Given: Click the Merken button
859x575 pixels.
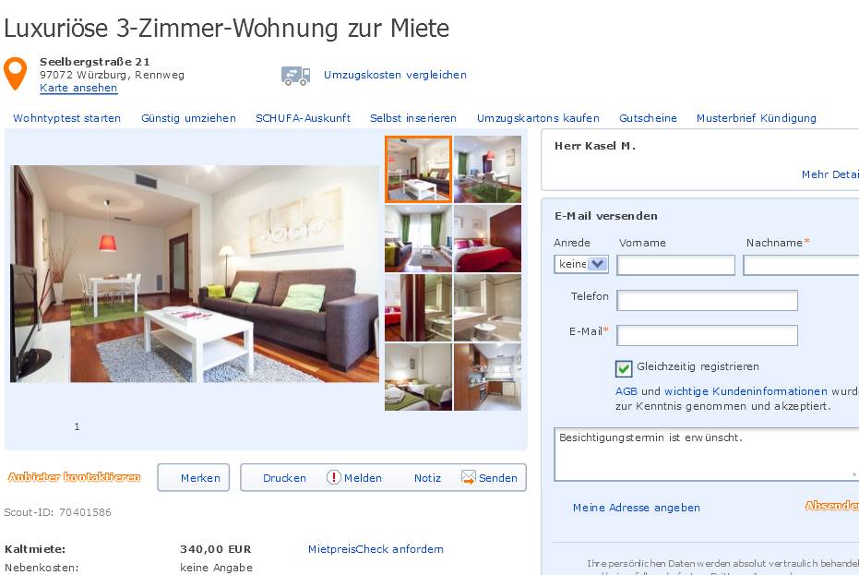Looking at the screenshot, I should click(x=194, y=477).
